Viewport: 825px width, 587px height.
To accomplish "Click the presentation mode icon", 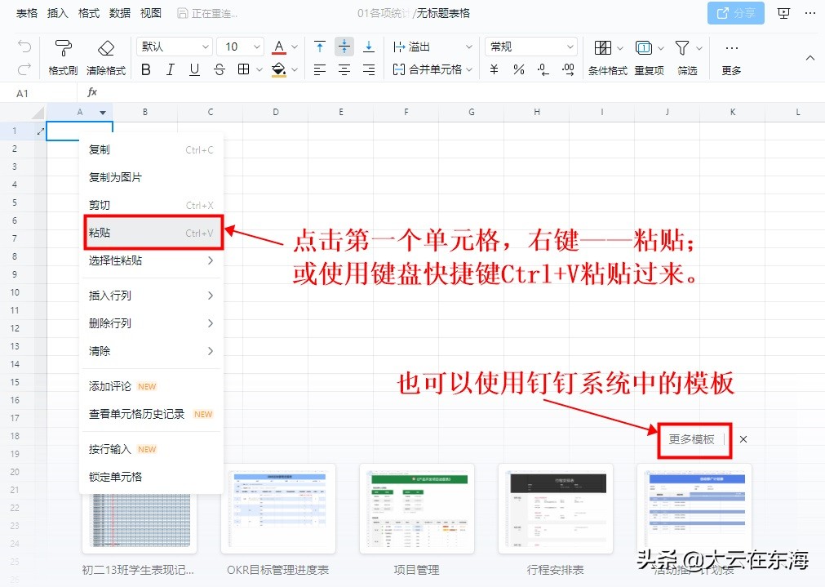I will point(783,13).
